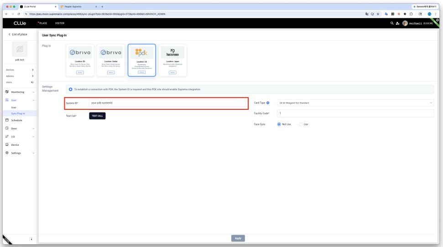Open the User submenu item
This screenshot has width=443, height=247.
click(x=14, y=108)
